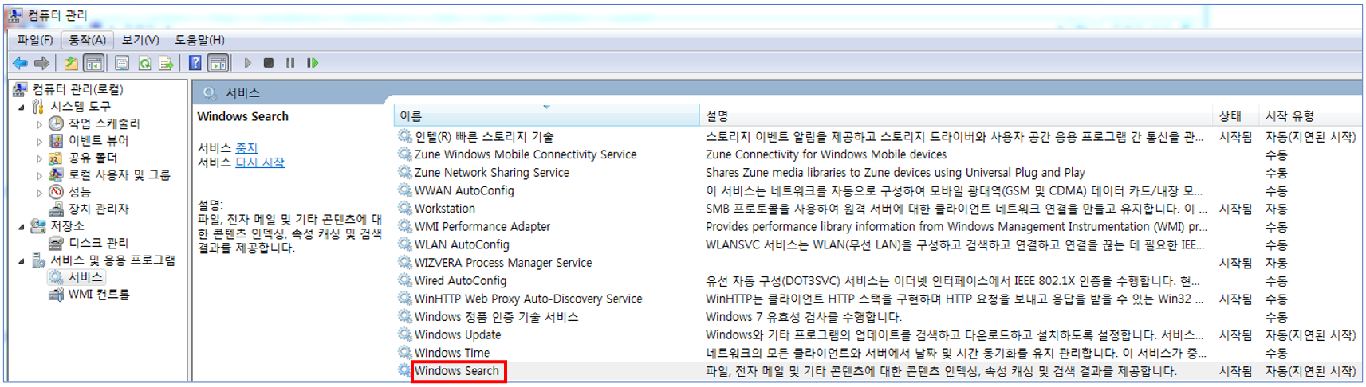Viewport: 1366px width, 387px height.
Task: Expand the 이벤트 뷰어 node arrow
Action: pyautogui.click(x=40, y=141)
